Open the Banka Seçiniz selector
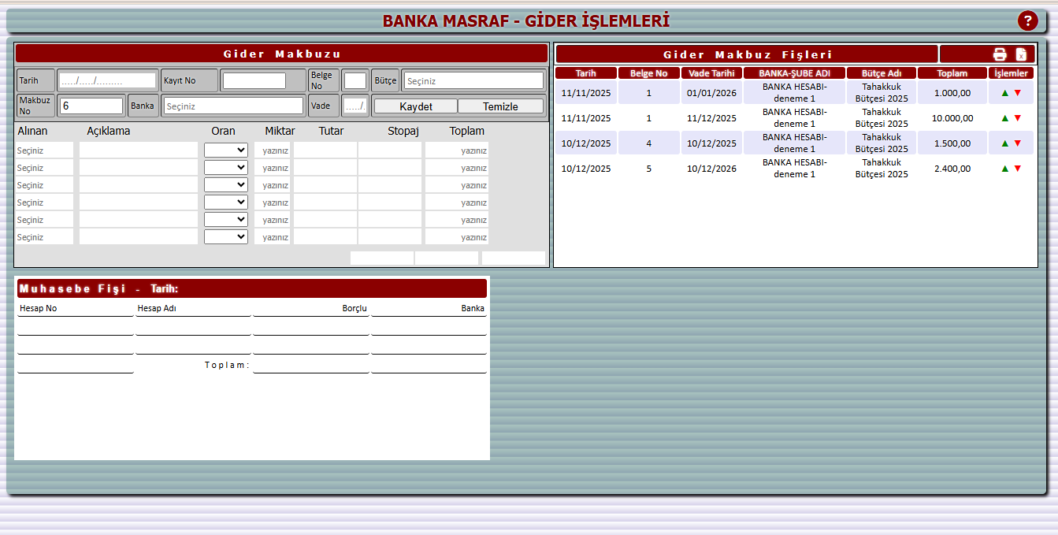 pos(234,105)
